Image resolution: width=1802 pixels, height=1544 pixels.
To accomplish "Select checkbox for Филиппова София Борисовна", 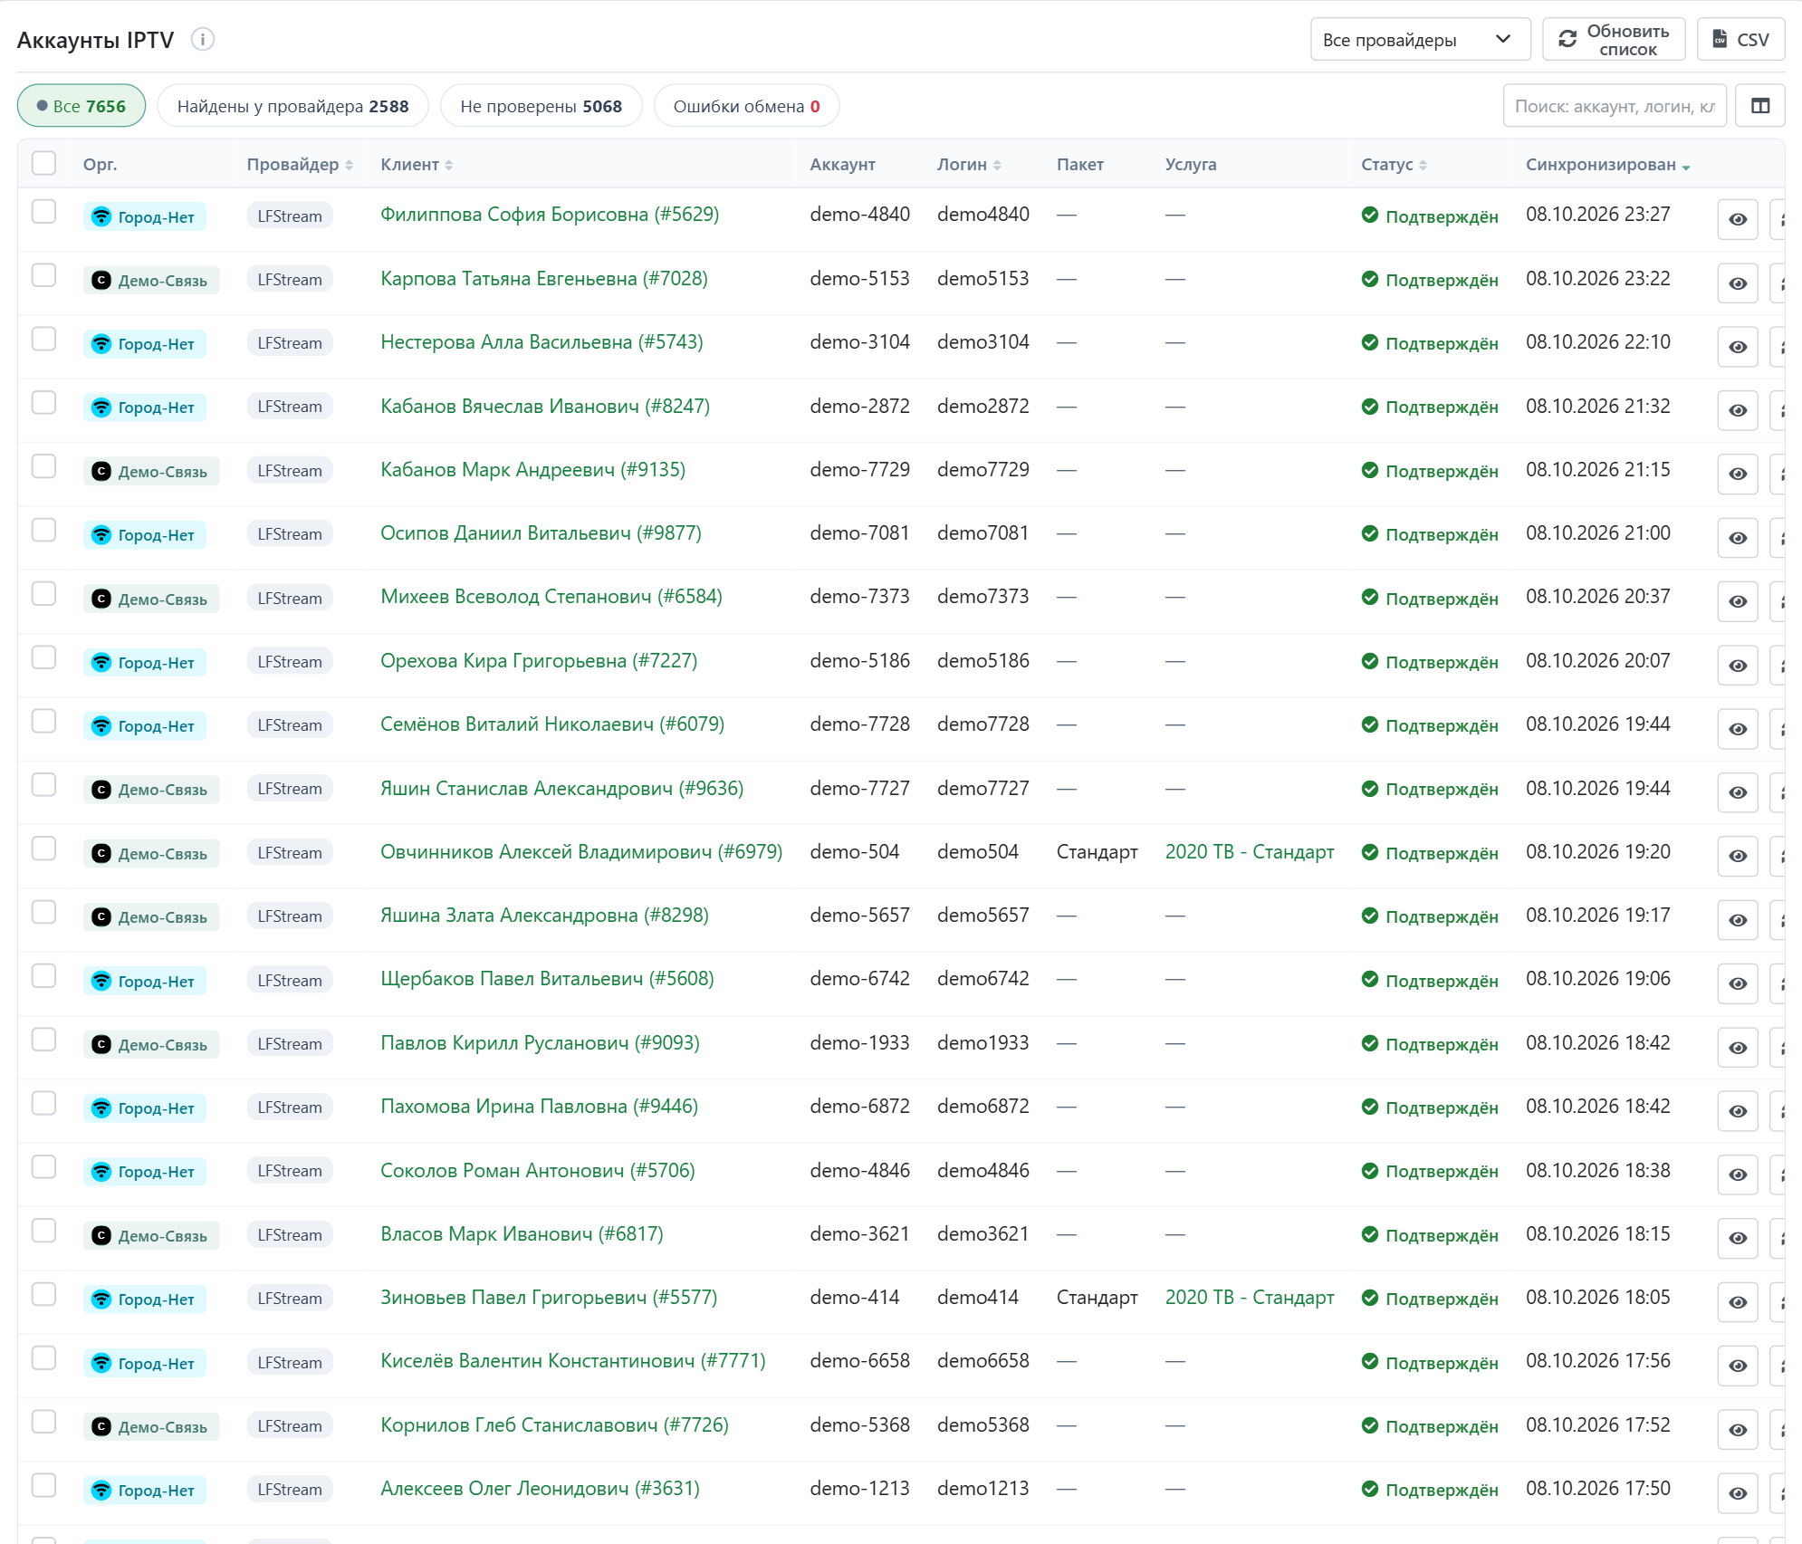I will [43, 212].
